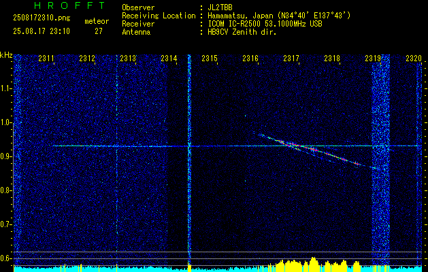Click the 0.6 kHz axis label
The image size is (428, 272).
click(x=6, y=258)
